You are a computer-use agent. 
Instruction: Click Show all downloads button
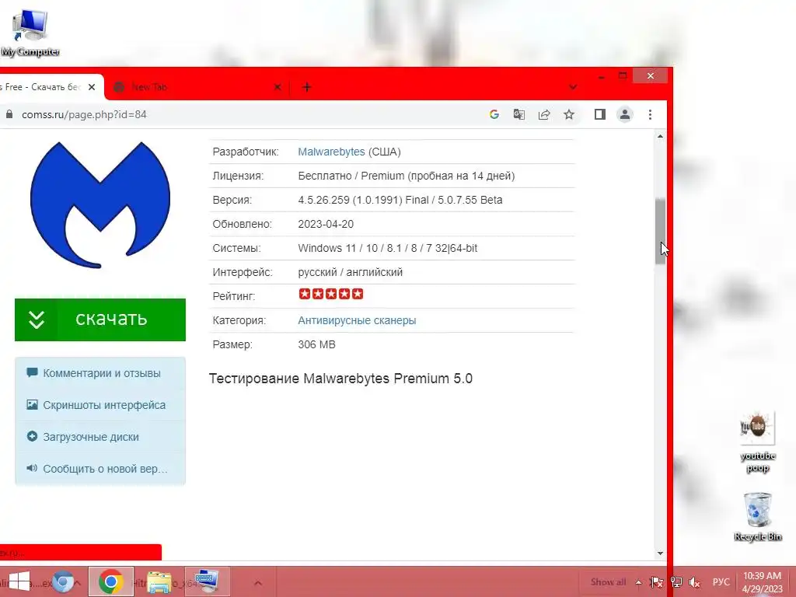pyautogui.click(x=608, y=582)
